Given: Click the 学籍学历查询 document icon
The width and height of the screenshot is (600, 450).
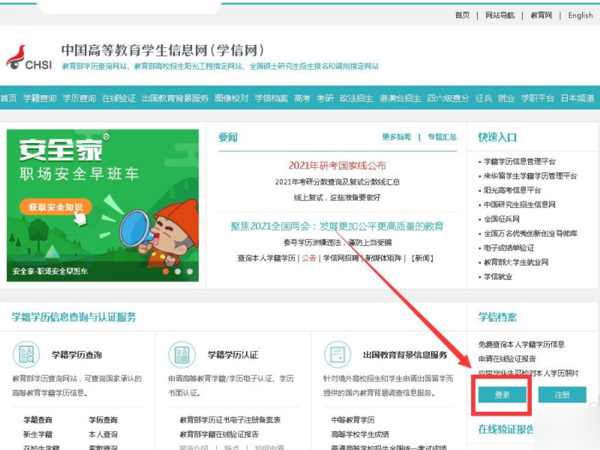Looking at the screenshot, I should pyautogui.click(x=28, y=353).
